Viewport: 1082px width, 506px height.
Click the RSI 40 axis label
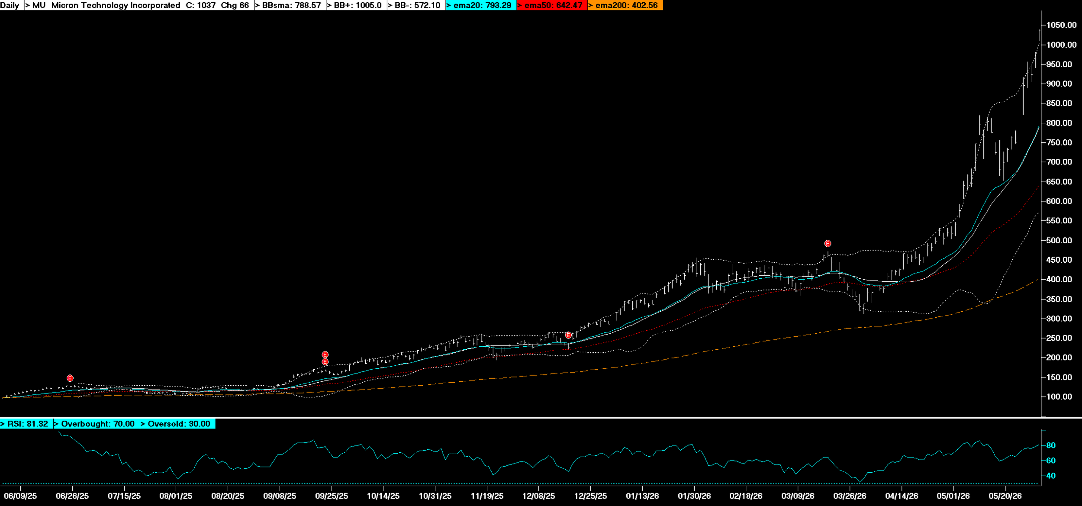[1051, 476]
